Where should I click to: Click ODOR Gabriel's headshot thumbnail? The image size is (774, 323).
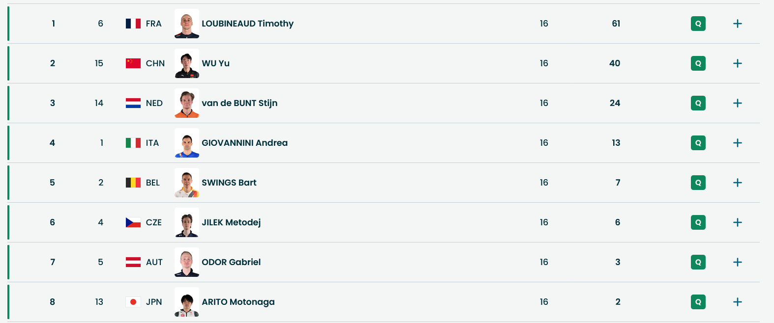(187, 262)
